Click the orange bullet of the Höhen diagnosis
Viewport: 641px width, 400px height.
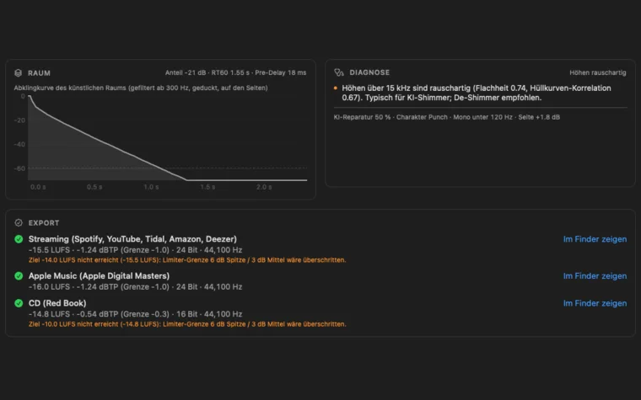(x=336, y=88)
